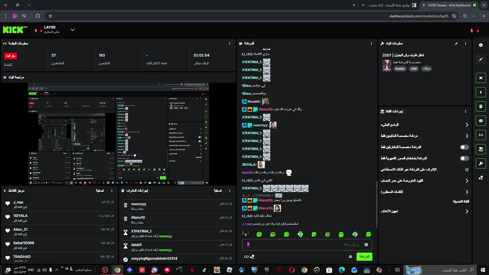Expand followers-only chat chevron

pyautogui.click(x=467, y=136)
